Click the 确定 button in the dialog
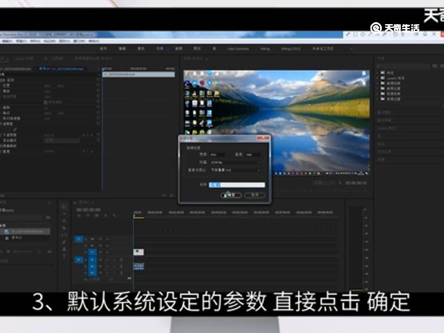 232,195
